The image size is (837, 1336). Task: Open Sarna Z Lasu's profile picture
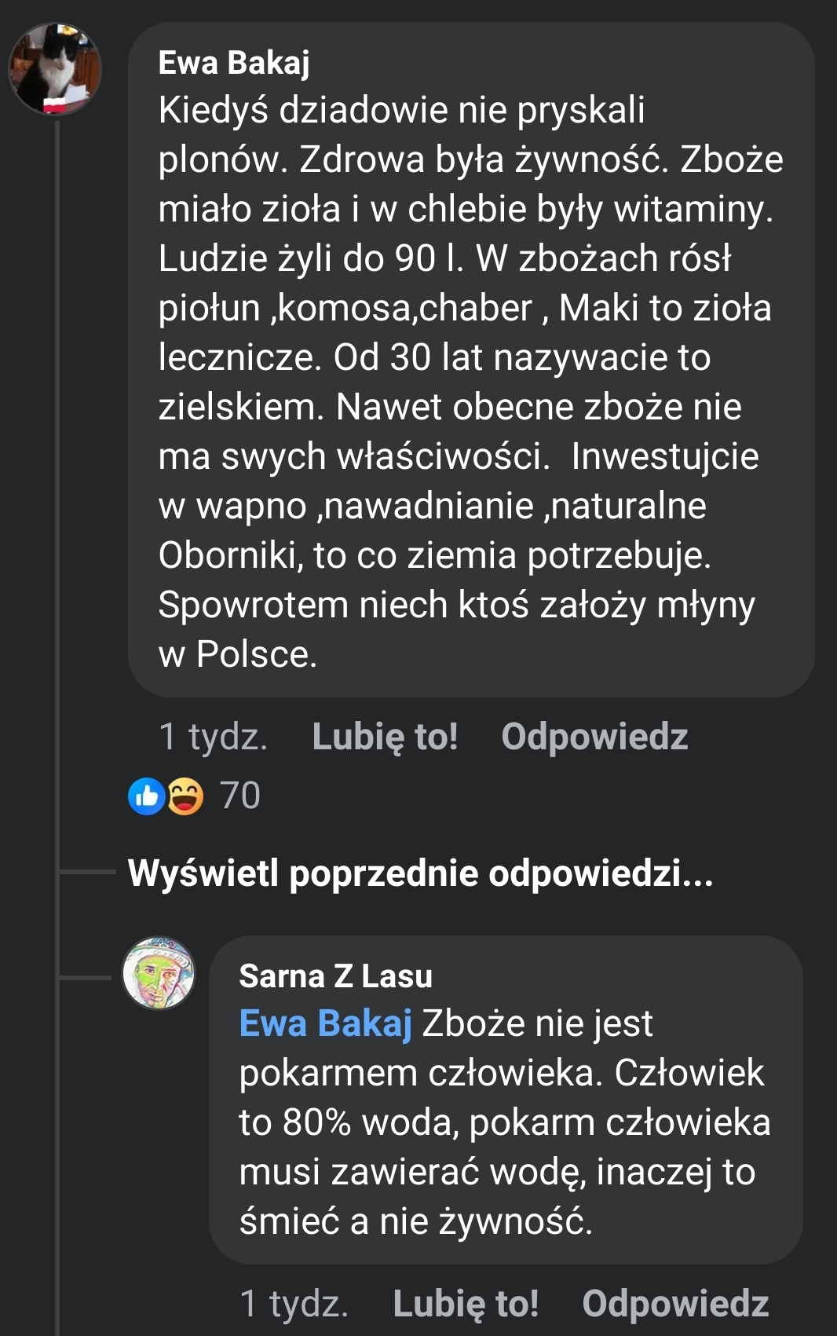click(159, 972)
